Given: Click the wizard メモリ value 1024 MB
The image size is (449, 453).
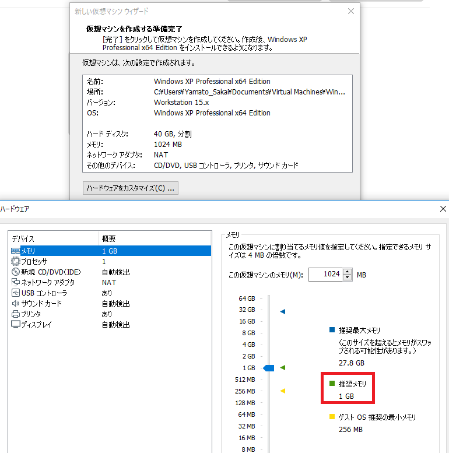Looking at the screenshot, I should tap(168, 145).
